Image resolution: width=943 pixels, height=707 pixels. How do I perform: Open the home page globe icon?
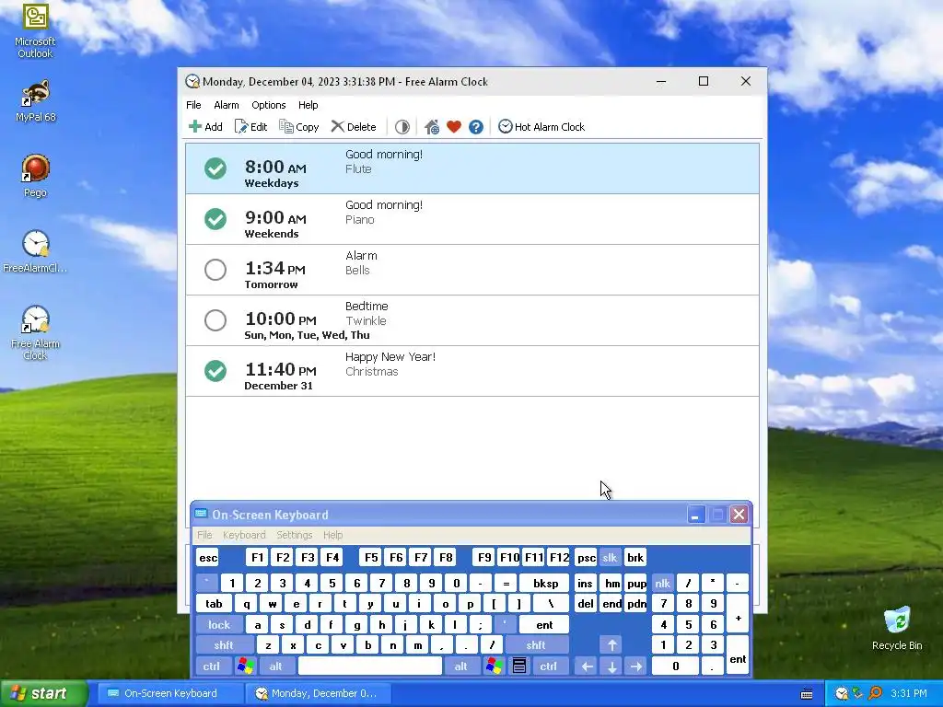point(432,127)
